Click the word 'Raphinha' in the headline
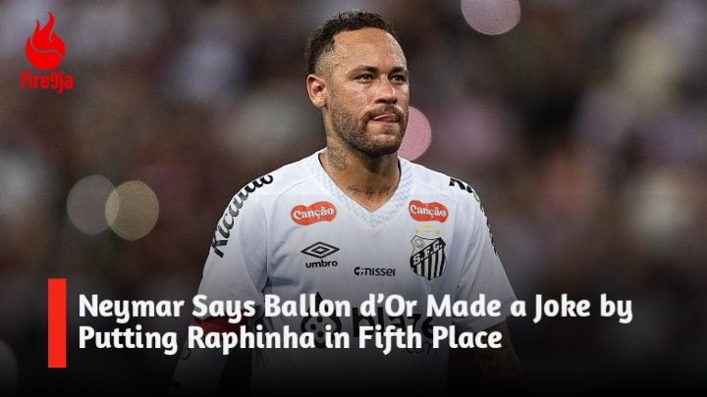The image size is (707, 397). pos(251,339)
